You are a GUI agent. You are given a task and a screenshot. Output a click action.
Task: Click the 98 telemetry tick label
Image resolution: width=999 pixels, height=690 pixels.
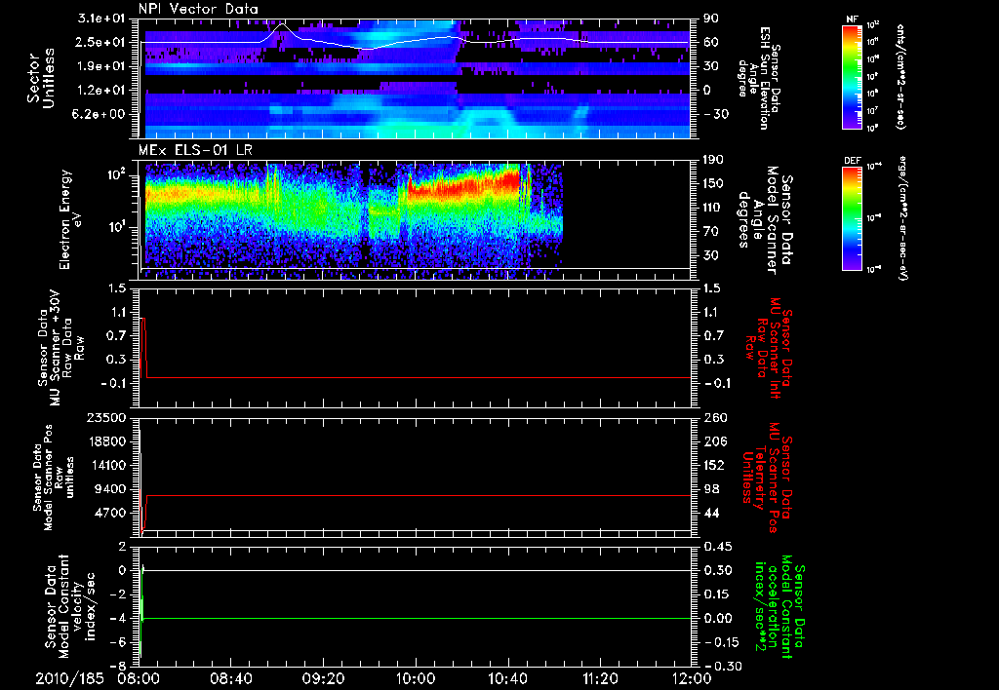coord(711,489)
